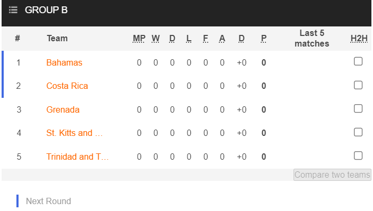Screen dimensions: 373x211
Task: Tick the H2H checkbox for Bahamas
Action: pos(358,61)
